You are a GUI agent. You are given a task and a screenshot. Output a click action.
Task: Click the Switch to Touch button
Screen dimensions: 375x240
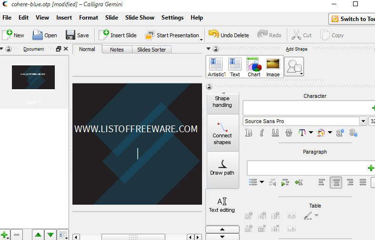[352, 19]
